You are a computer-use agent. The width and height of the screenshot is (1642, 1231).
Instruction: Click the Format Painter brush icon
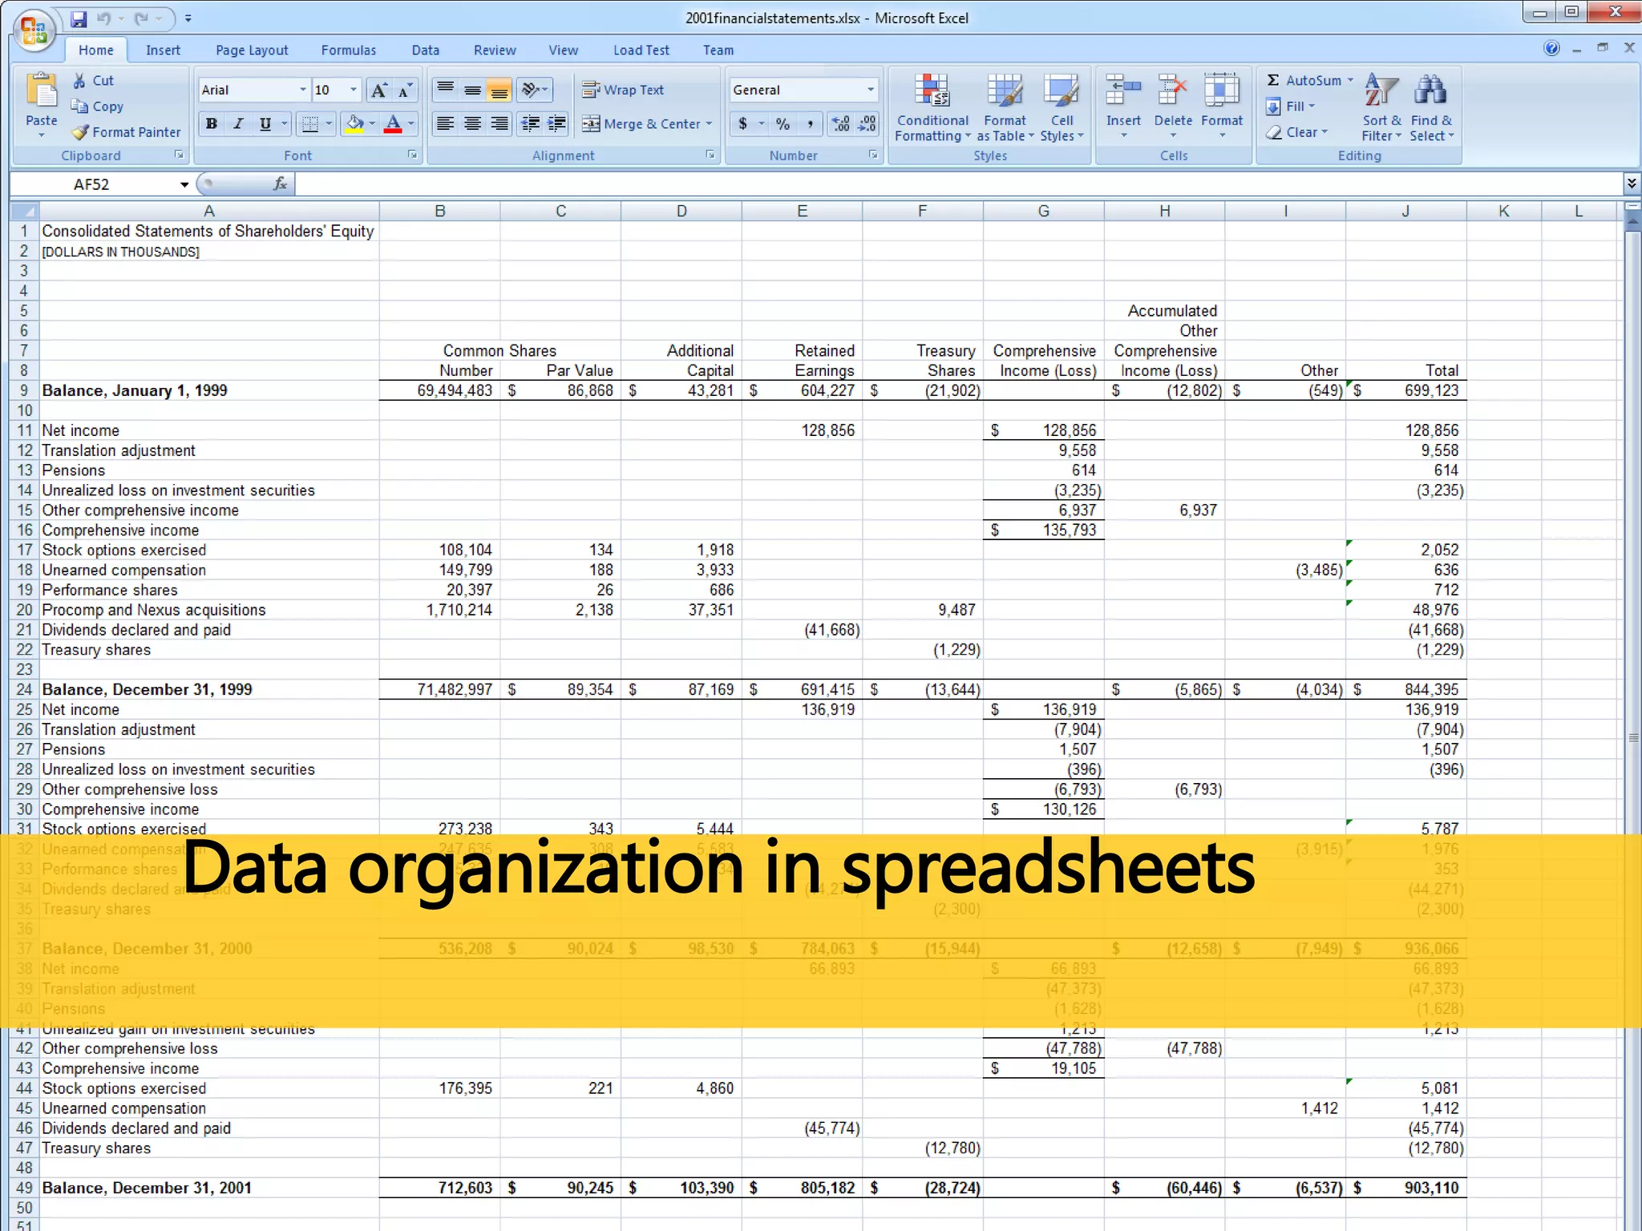80,132
